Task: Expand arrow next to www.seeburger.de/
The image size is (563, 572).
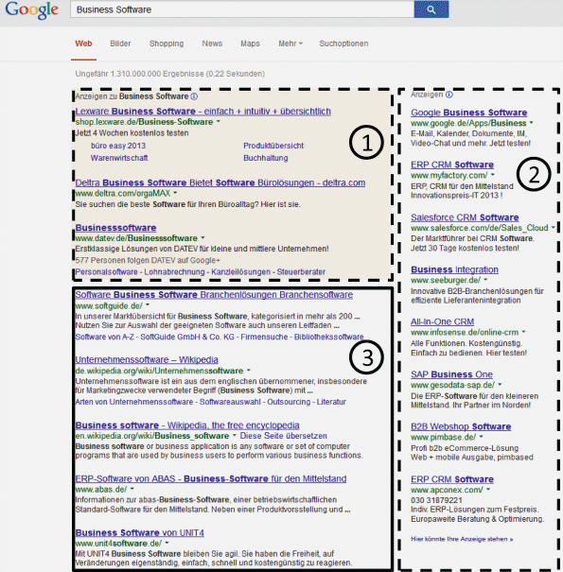Action: 486,280
